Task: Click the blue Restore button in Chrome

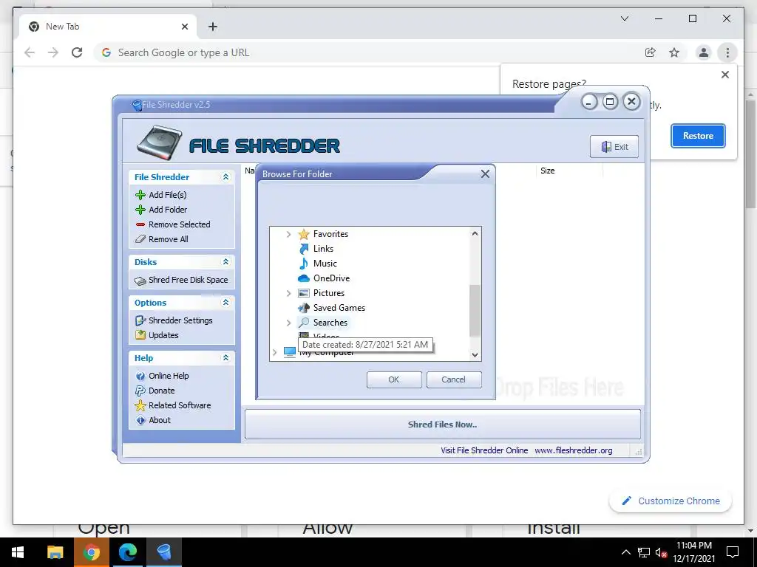Action: point(698,136)
